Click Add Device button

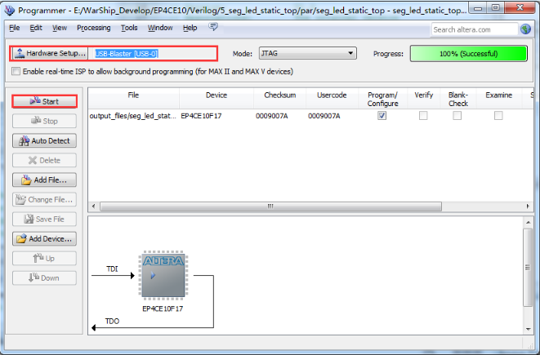pyautogui.click(x=45, y=238)
